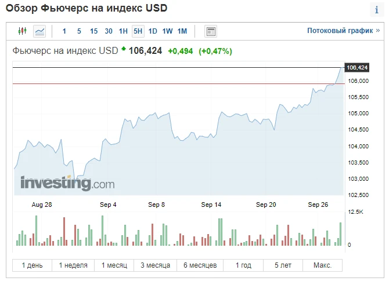The width and height of the screenshot is (389, 281).
Task: Show the 6 месяцев range tab
Action: (x=200, y=265)
